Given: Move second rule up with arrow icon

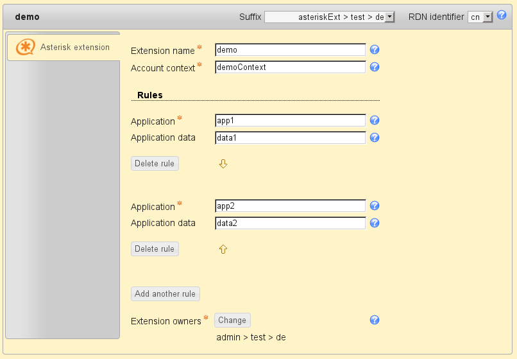Looking at the screenshot, I should point(223,249).
